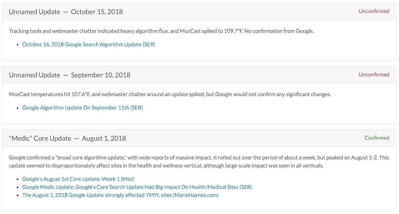Click the bullet before October 16 SER link

tap(17, 45)
